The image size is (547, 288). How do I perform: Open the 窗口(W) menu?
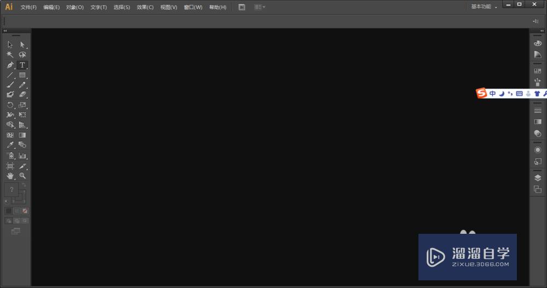point(193,7)
